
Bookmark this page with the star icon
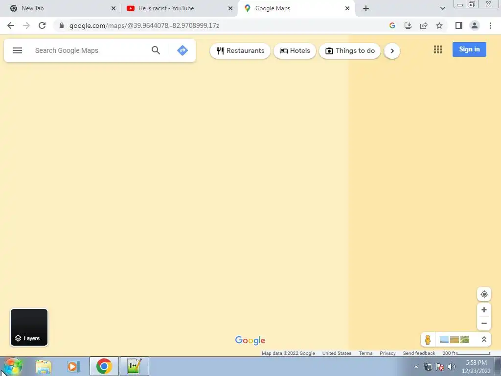coord(439,25)
